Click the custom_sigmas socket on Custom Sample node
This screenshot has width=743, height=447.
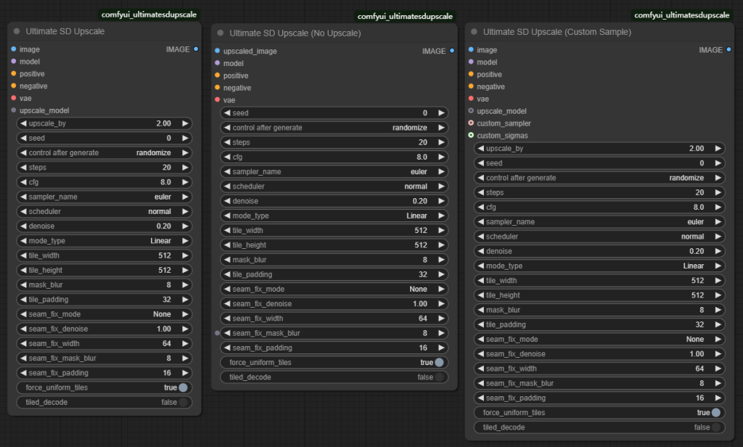470,136
